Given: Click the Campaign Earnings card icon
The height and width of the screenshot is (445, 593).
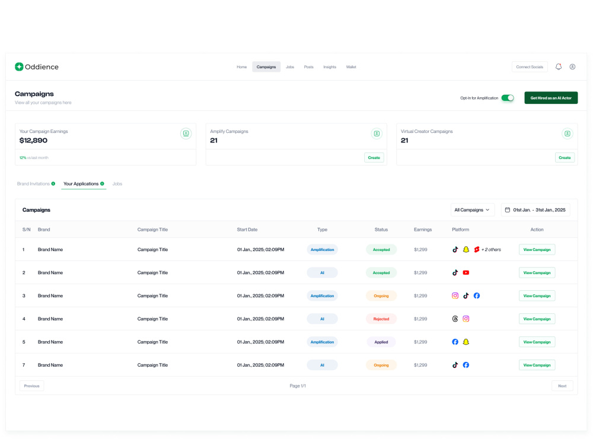Looking at the screenshot, I should click(x=186, y=133).
